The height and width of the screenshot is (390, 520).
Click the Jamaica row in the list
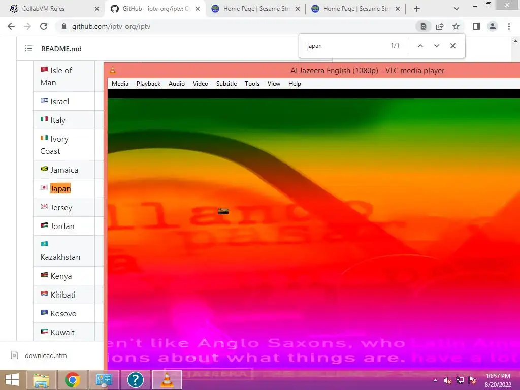[x=63, y=170]
